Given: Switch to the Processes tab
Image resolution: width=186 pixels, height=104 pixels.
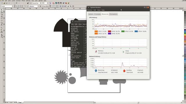Looking at the screenshot, I should (98, 14).
